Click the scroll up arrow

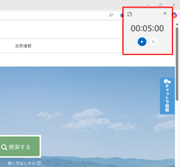(x=177, y=24)
